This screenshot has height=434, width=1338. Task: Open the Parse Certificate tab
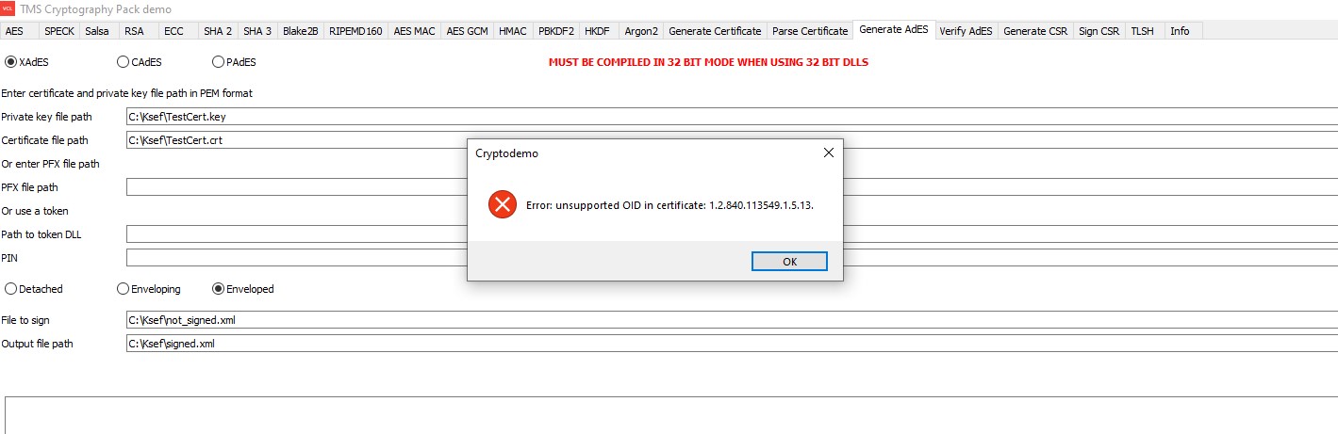[x=809, y=31]
